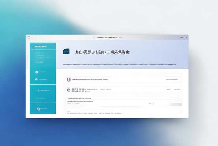
Task: Click the right-side link in the first list row
Action: click(x=172, y=80)
